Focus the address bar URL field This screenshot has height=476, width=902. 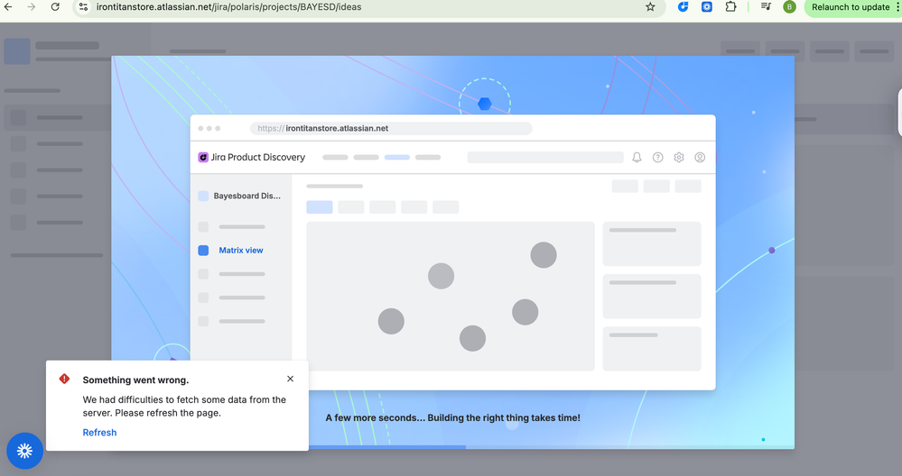coord(368,7)
